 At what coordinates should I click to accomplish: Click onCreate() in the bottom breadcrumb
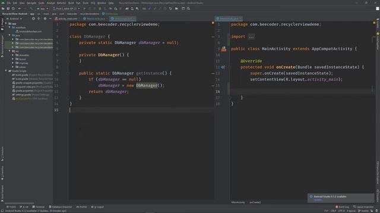pyautogui.click(x=255, y=202)
